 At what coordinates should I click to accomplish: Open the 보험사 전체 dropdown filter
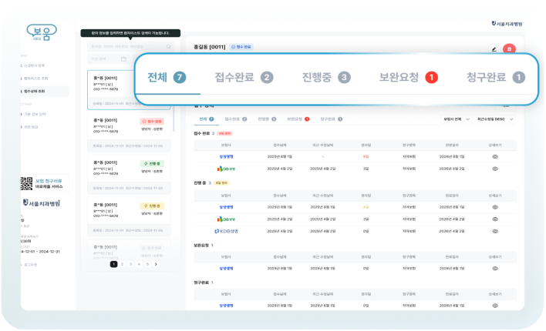coord(455,119)
